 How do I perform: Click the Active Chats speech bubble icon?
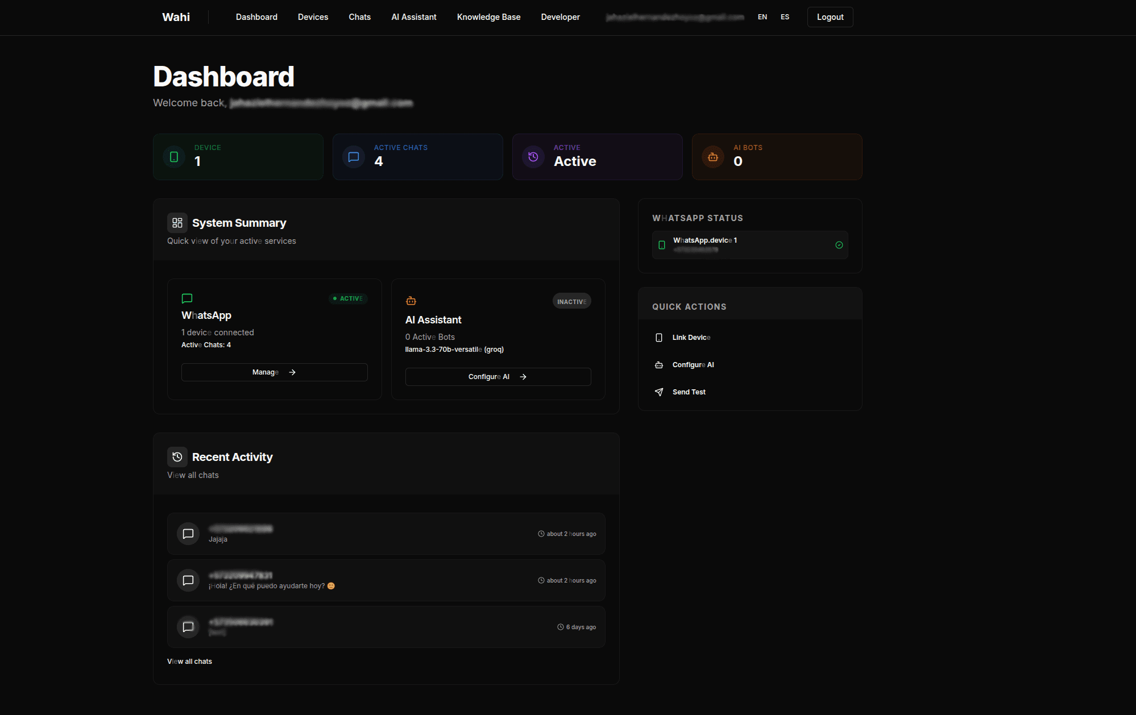pyautogui.click(x=353, y=157)
